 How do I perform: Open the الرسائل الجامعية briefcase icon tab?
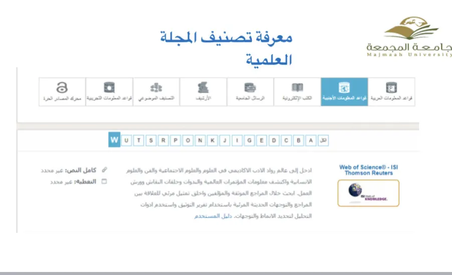pos(250,92)
